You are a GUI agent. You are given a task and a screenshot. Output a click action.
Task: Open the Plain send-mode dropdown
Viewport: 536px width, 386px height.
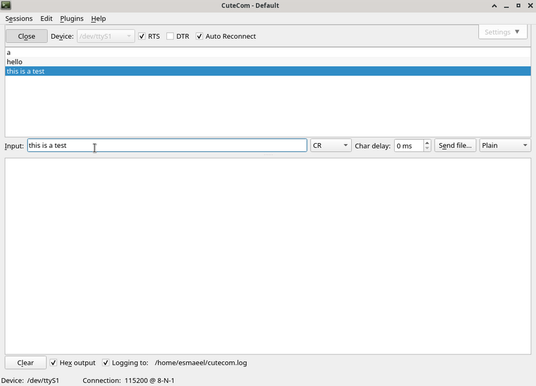pos(505,145)
